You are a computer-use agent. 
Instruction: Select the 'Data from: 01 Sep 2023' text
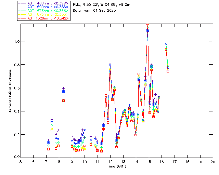[x=94, y=11]
